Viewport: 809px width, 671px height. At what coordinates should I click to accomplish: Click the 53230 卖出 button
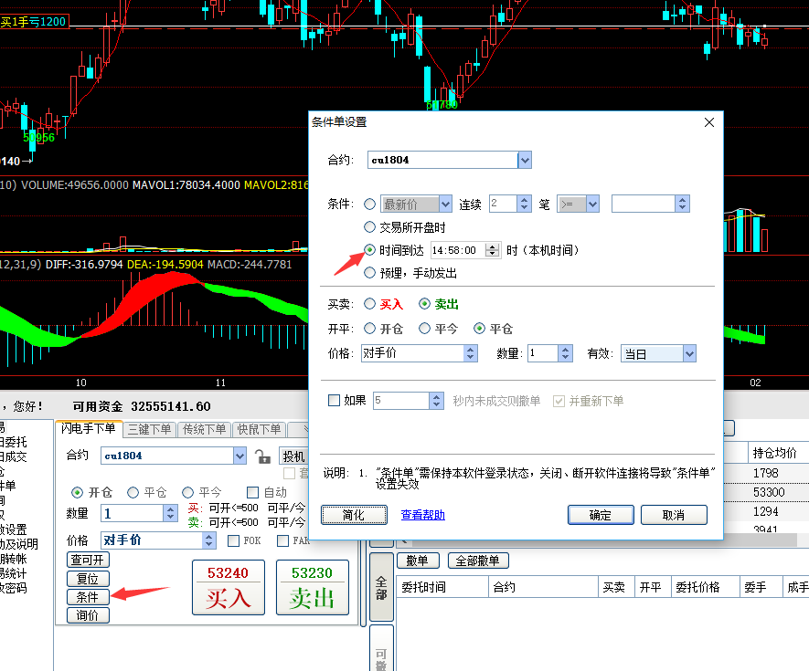[x=312, y=588]
